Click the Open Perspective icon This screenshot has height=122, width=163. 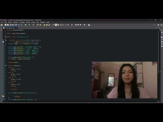click(x=158, y=25)
